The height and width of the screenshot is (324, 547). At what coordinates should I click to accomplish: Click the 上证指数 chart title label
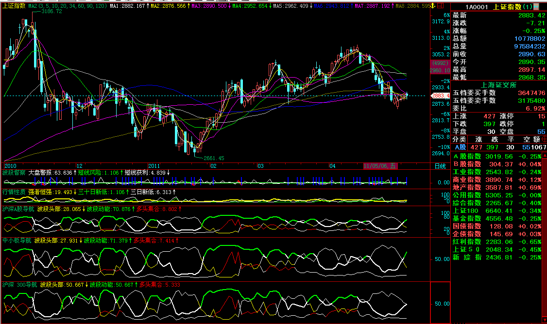14,6
